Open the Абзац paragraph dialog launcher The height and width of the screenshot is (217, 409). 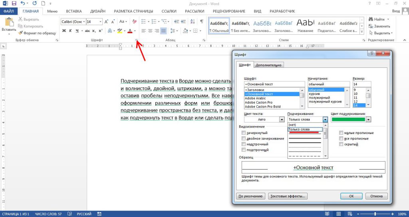point(204,40)
